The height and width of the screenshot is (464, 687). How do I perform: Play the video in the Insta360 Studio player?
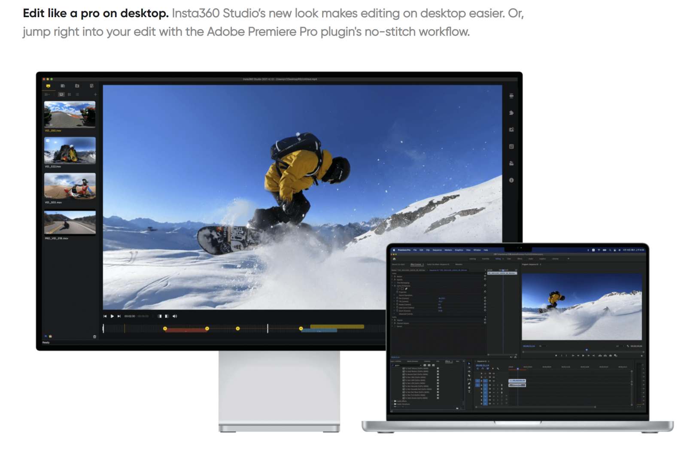[x=112, y=316]
